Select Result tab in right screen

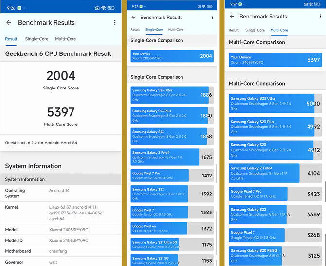[x=234, y=30]
